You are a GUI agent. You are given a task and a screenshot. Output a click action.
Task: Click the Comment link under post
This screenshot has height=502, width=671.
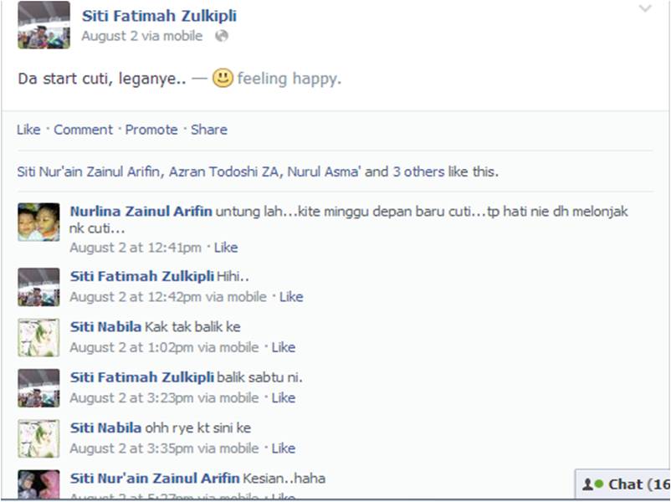(x=83, y=129)
